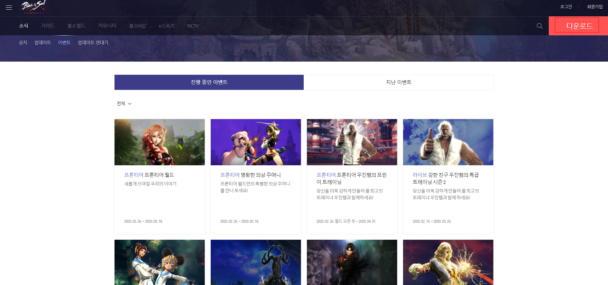
Task: Expand the 전체 filter dropdown
Action: [x=124, y=104]
